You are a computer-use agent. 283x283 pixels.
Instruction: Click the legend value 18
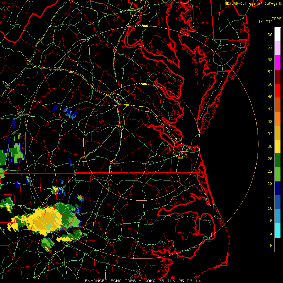[270, 184]
